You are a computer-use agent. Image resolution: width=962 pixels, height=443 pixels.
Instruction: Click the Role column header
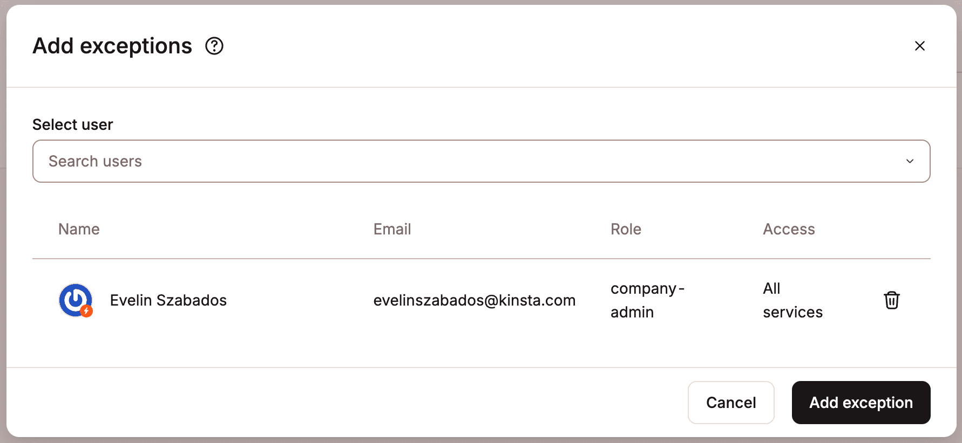coord(626,229)
